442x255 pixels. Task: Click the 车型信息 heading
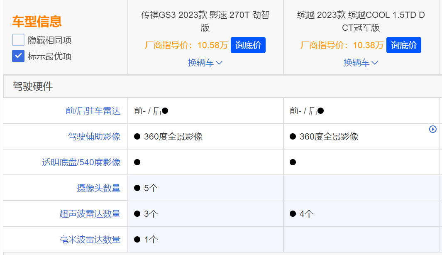pyautogui.click(x=37, y=22)
